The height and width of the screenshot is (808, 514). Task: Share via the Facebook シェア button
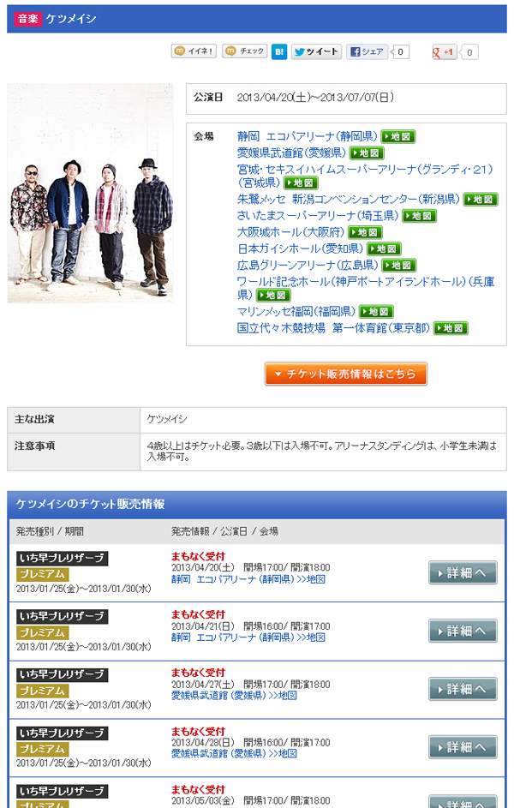tap(367, 51)
